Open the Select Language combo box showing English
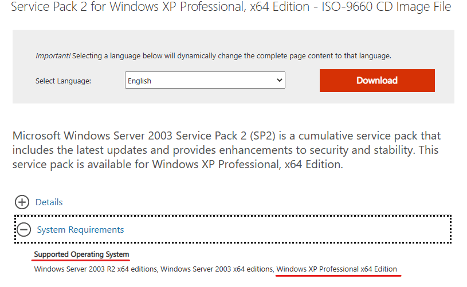The width and height of the screenshot is (467, 287). click(x=205, y=80)
